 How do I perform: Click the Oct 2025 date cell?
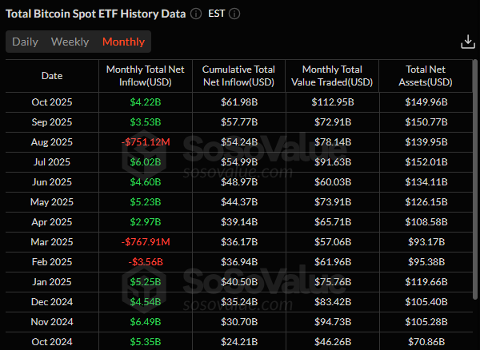click(x=52, y=102)
